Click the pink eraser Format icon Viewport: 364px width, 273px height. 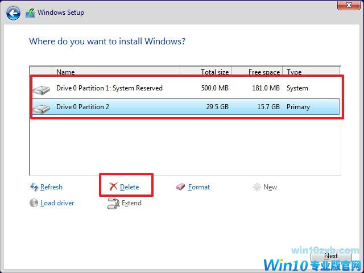tap(181, 187)
